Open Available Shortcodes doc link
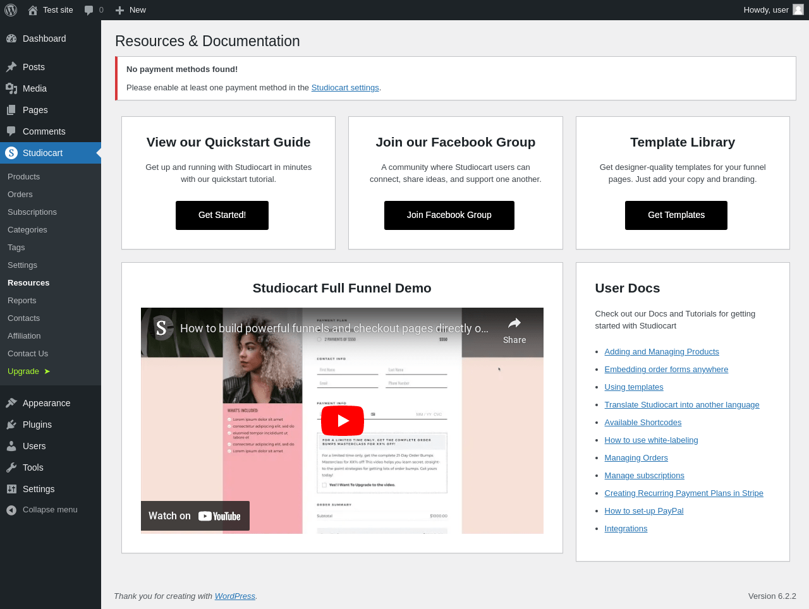The height and width of the screenshot is (609, 809). coord(643,423)
